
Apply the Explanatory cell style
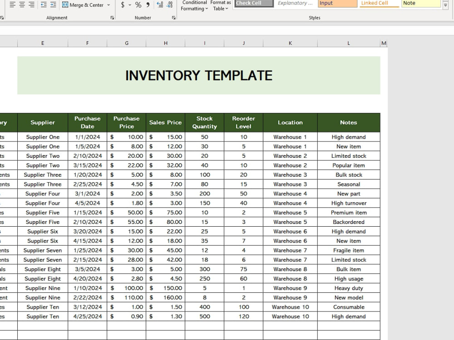click(296, 3)
